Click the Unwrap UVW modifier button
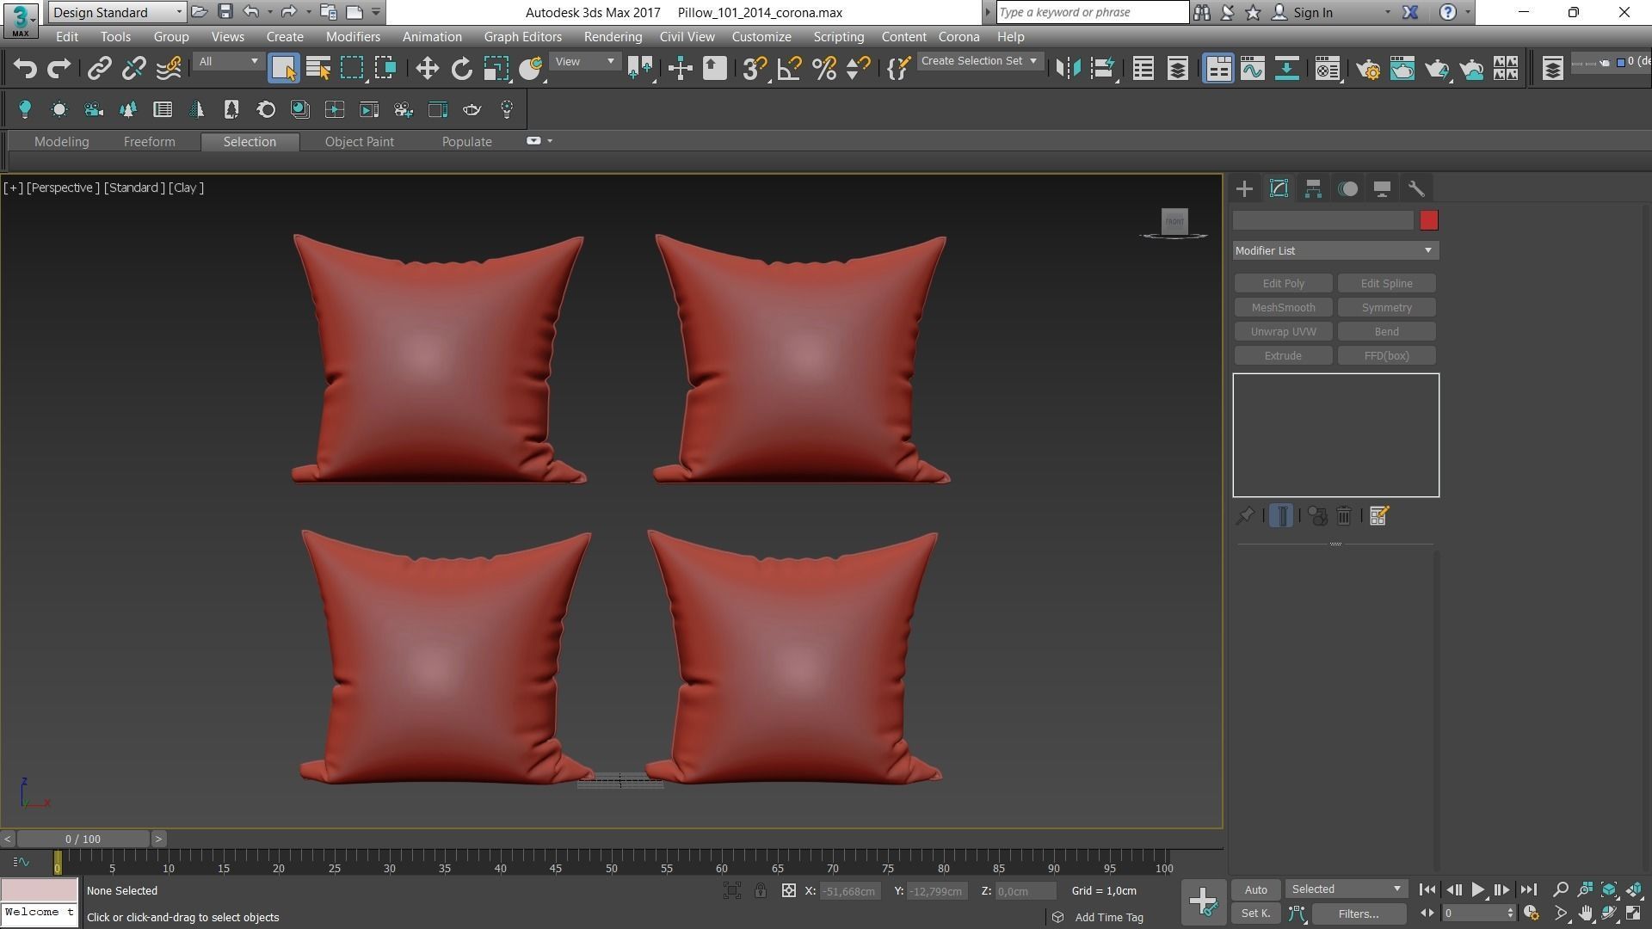The height and width of the screenshot is (929, 1652). click(x=1283, y=331)
